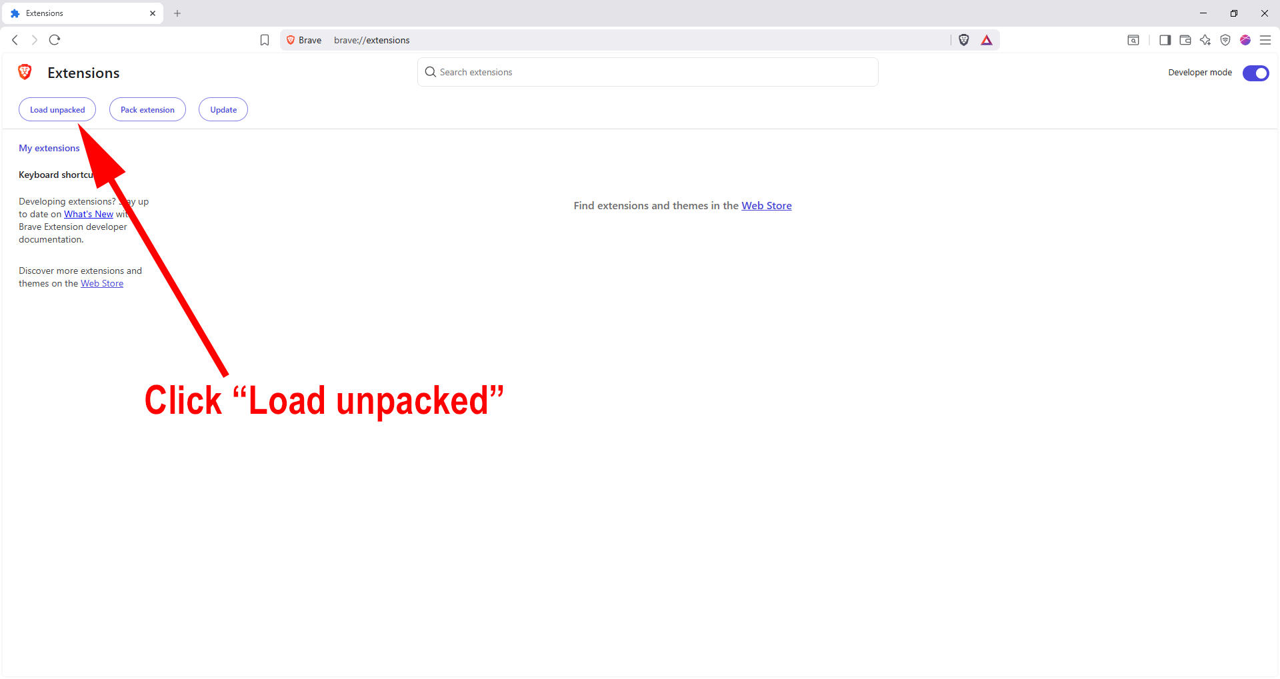Open Brave Shields lion icon

(963, 40)
